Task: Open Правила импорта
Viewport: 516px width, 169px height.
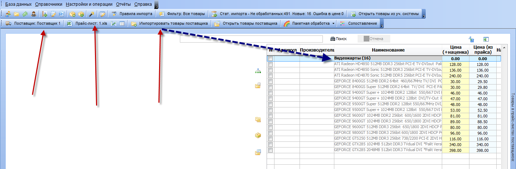Action: pyautogui.click(x=132, y=14)
